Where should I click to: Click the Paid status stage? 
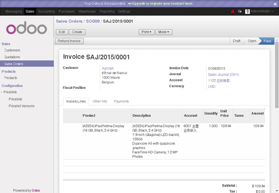[x=267, y=41]
